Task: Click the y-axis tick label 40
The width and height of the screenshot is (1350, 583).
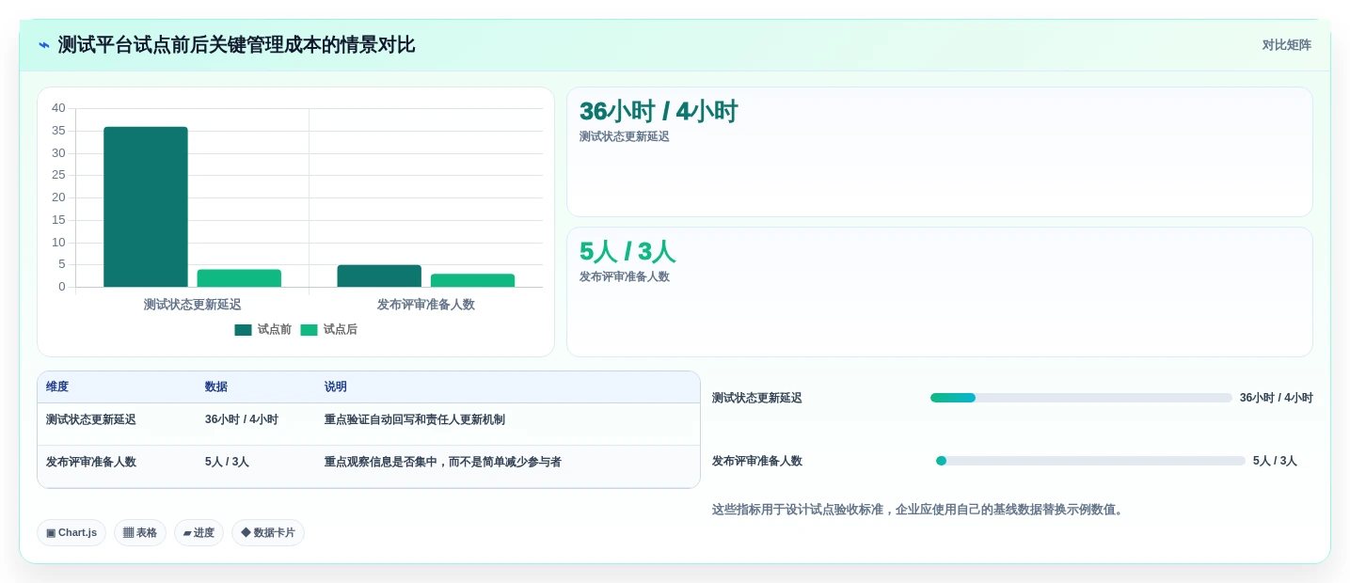Action: (x=58, y=108)
